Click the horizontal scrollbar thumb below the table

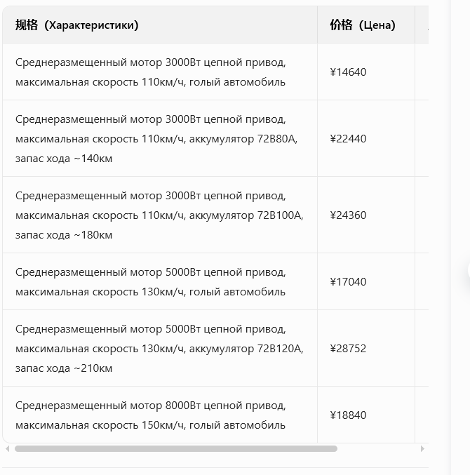(x=175, y=448)
